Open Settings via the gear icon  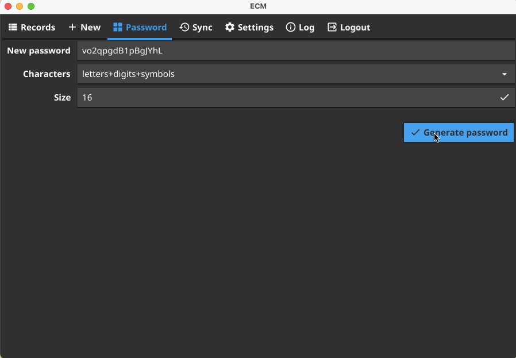click(x=229, y=27)
